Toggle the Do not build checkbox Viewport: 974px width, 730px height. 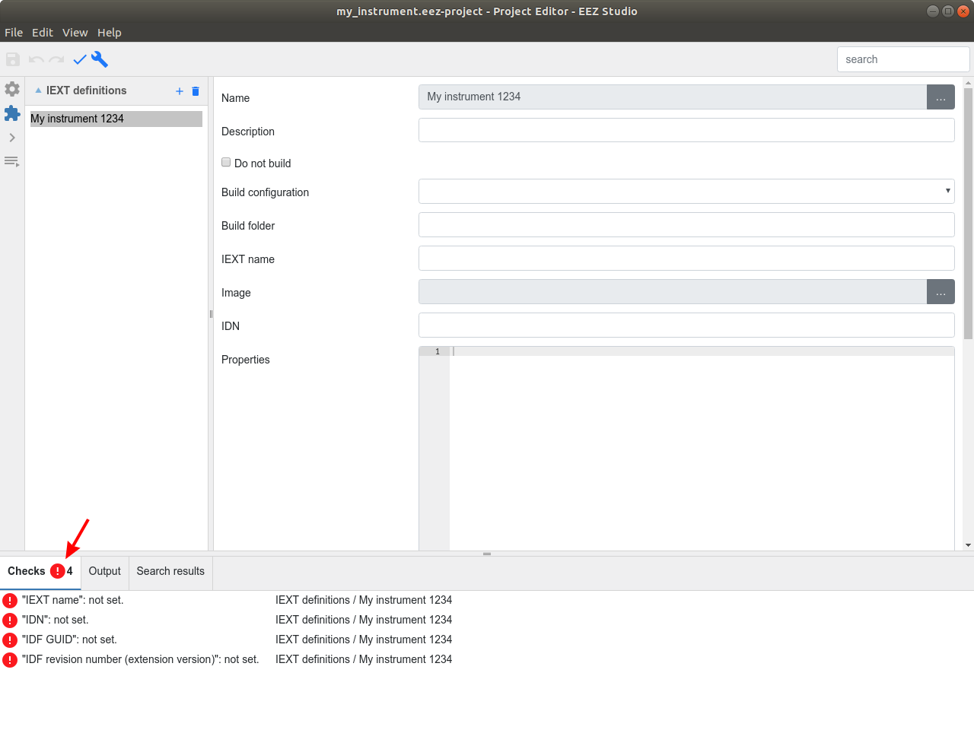[226, 162]
